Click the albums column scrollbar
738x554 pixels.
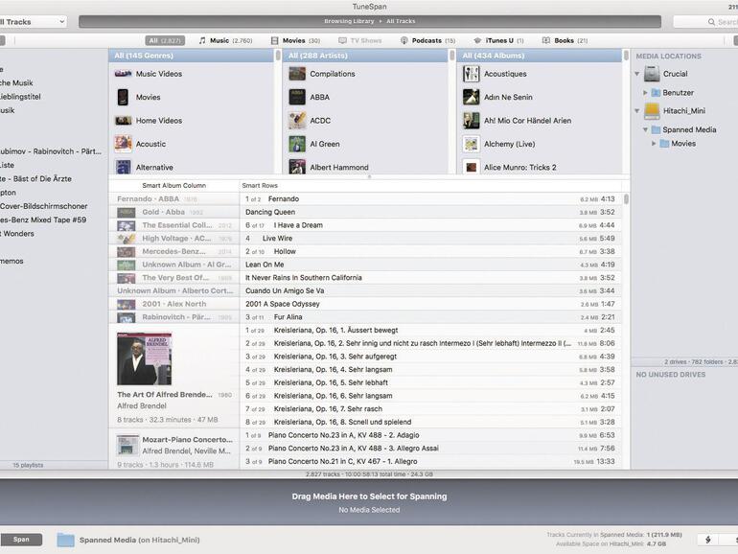[626, 56]
